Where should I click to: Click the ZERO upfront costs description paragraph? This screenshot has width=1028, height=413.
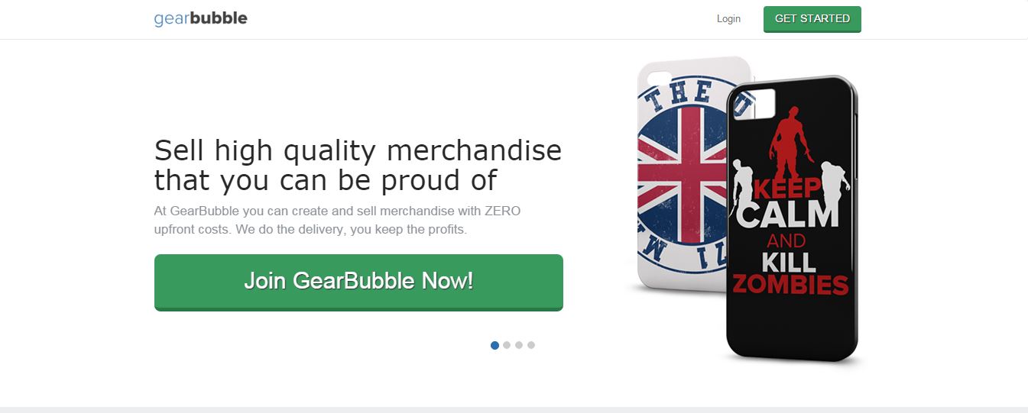pyautogui.click(x=337, y=220)
